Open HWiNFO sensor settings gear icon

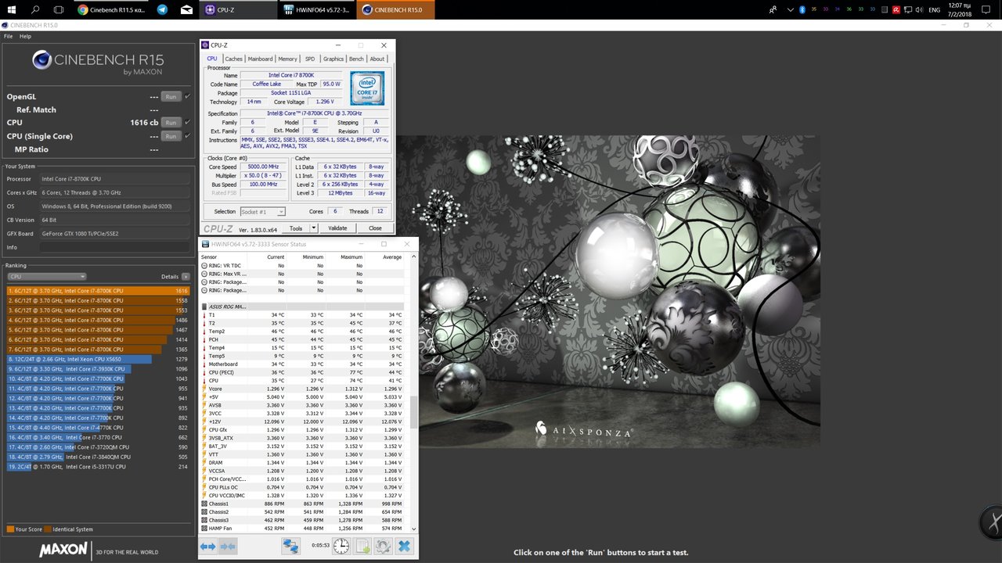[x=383, y=546]
